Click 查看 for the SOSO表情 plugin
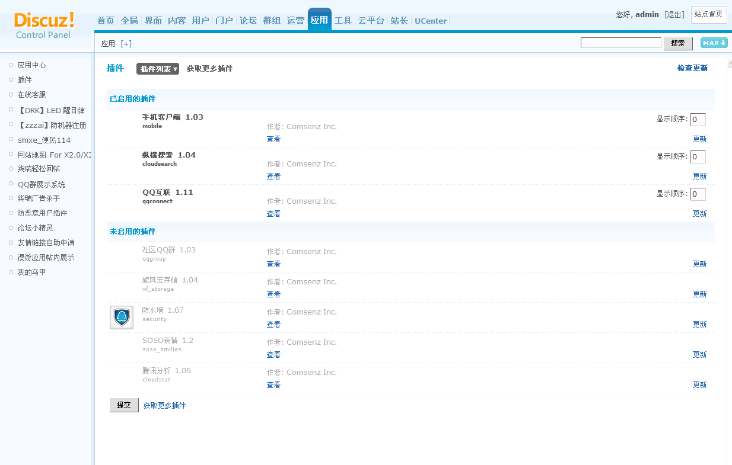The height and width of the screenshot is (465, 732). (x=273, y=355)
